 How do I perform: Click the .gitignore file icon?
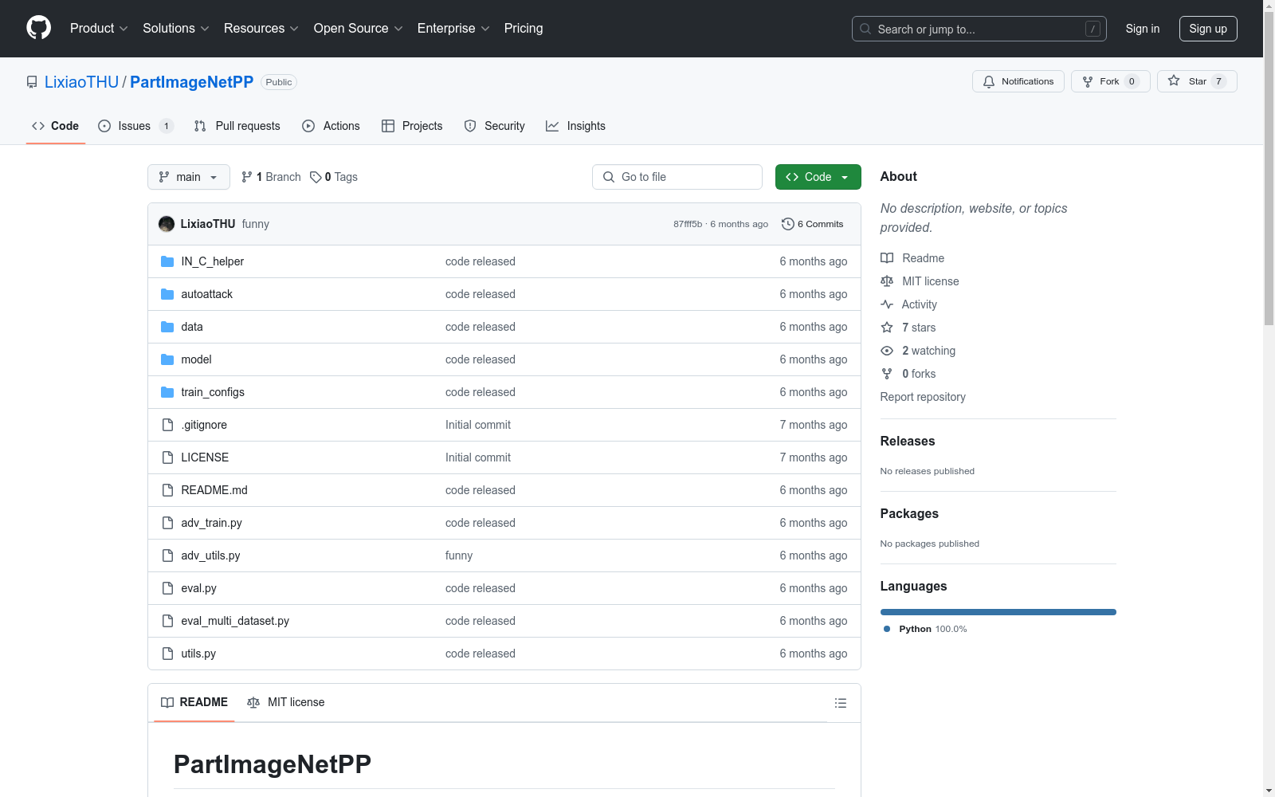167,425
